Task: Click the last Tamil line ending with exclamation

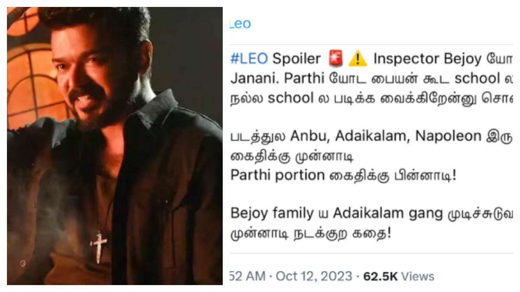Action: coord(310,234)
